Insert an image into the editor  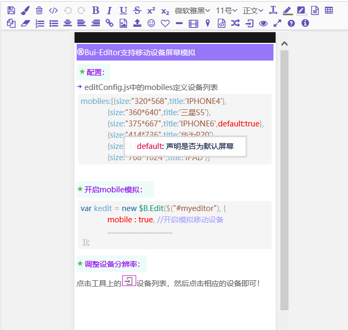click(x=123, y=23)
